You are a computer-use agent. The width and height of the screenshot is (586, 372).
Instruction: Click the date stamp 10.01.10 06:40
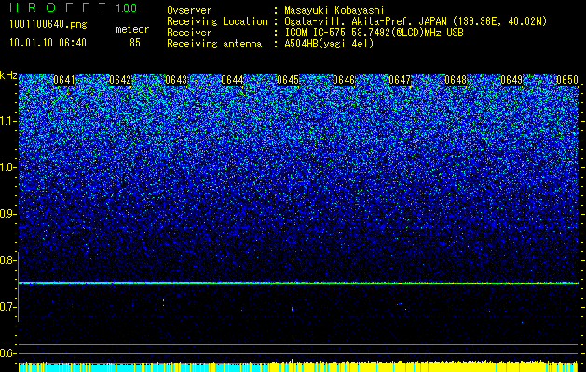48,43
